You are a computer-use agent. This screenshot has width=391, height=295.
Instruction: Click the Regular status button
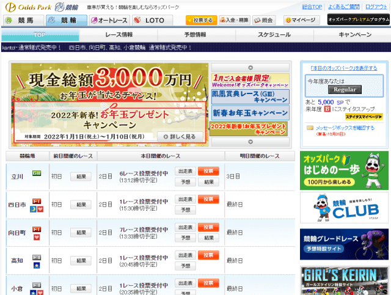click(345, 90)
